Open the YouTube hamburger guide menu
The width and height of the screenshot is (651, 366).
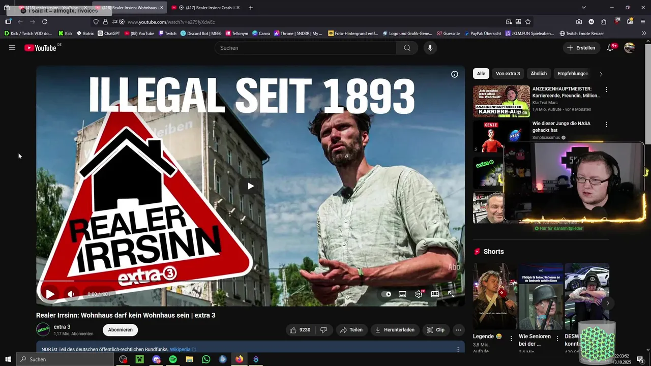[12, 48]
